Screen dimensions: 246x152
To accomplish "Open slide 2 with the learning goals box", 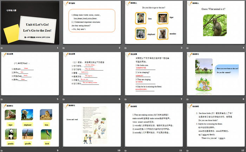I will [92, 23].
